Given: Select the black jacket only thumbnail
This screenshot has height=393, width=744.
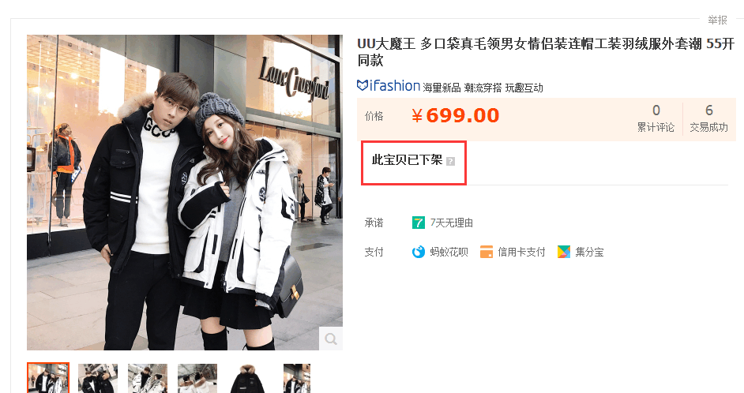Looking at the screenshot, I should 247,378.
